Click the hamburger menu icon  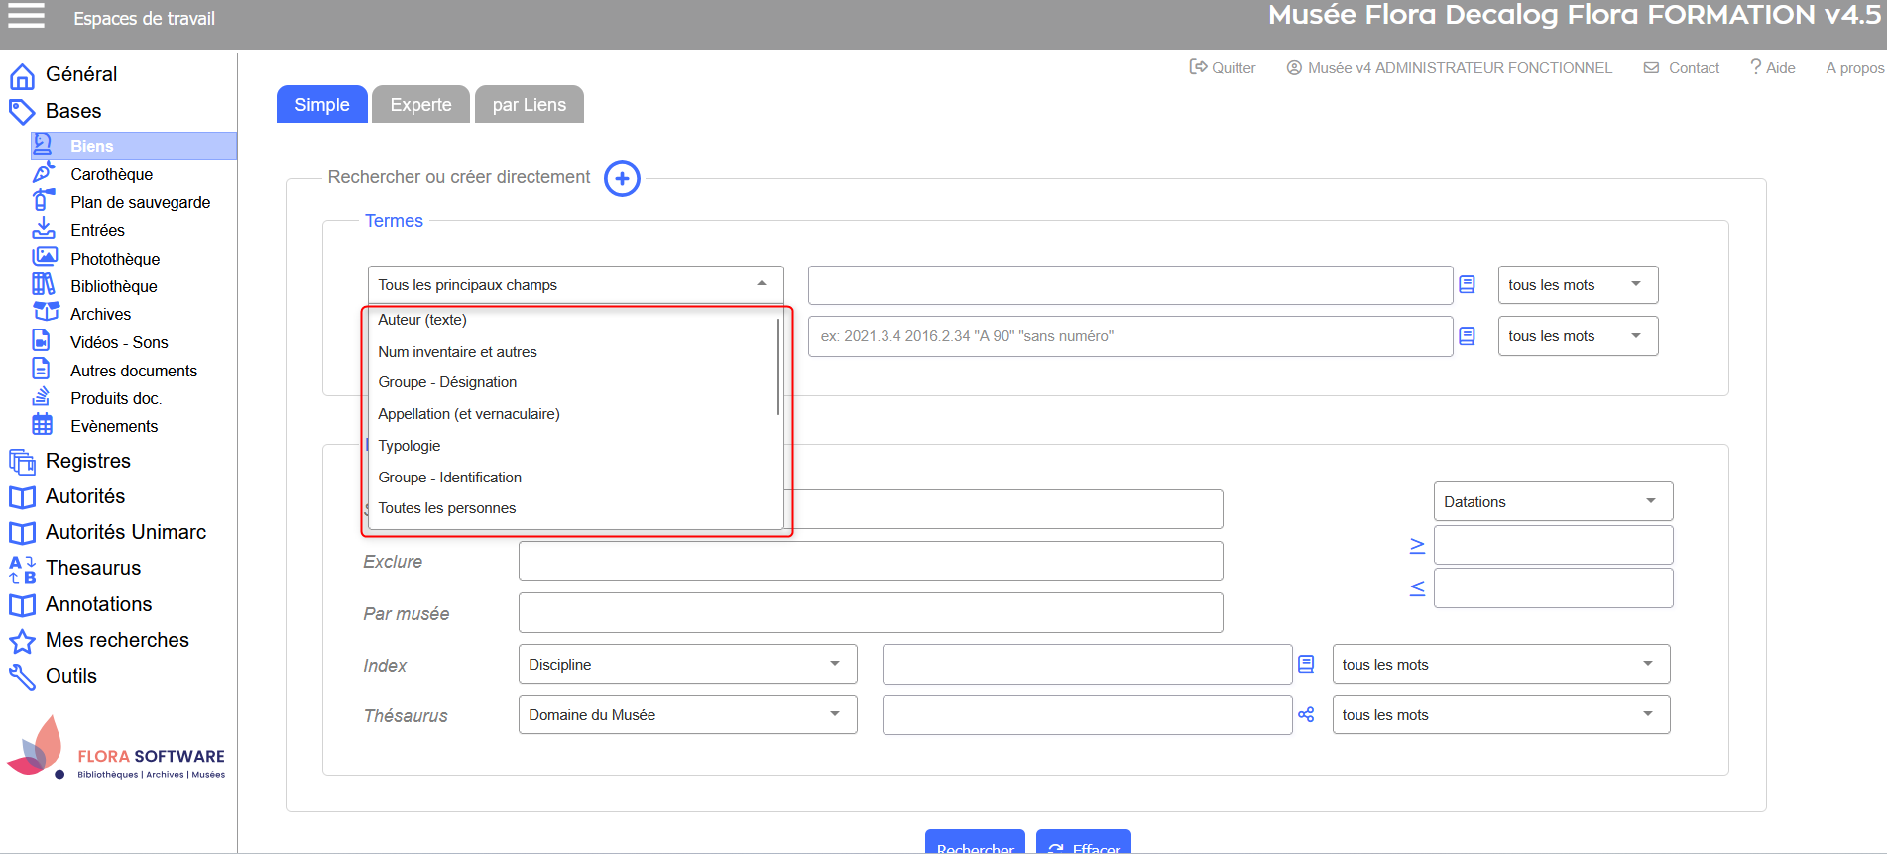(x=27, y=16)
